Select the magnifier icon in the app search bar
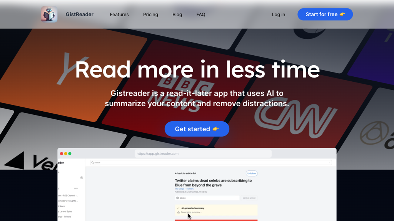394x221 pixels. [93, 162]
